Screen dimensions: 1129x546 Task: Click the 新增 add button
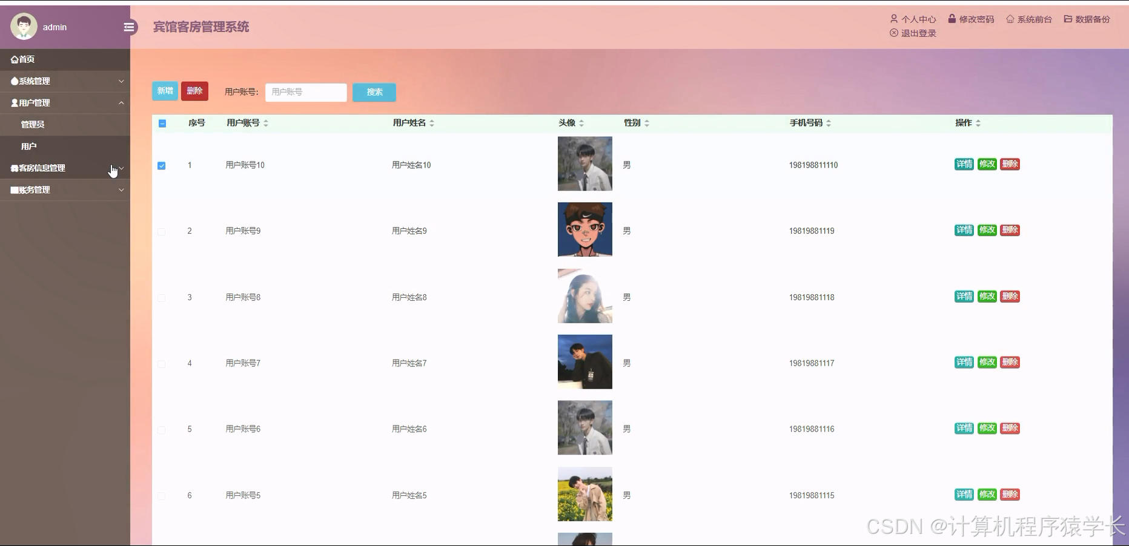165,91
